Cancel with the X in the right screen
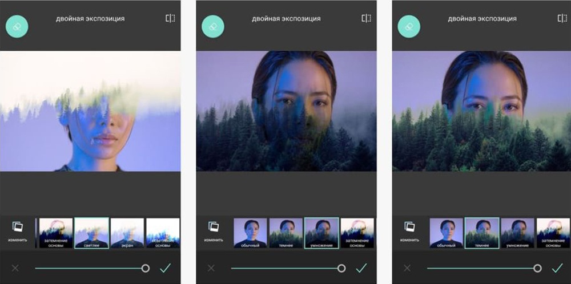The width and height of the screenshot is (571, 284). pos(407,267)
